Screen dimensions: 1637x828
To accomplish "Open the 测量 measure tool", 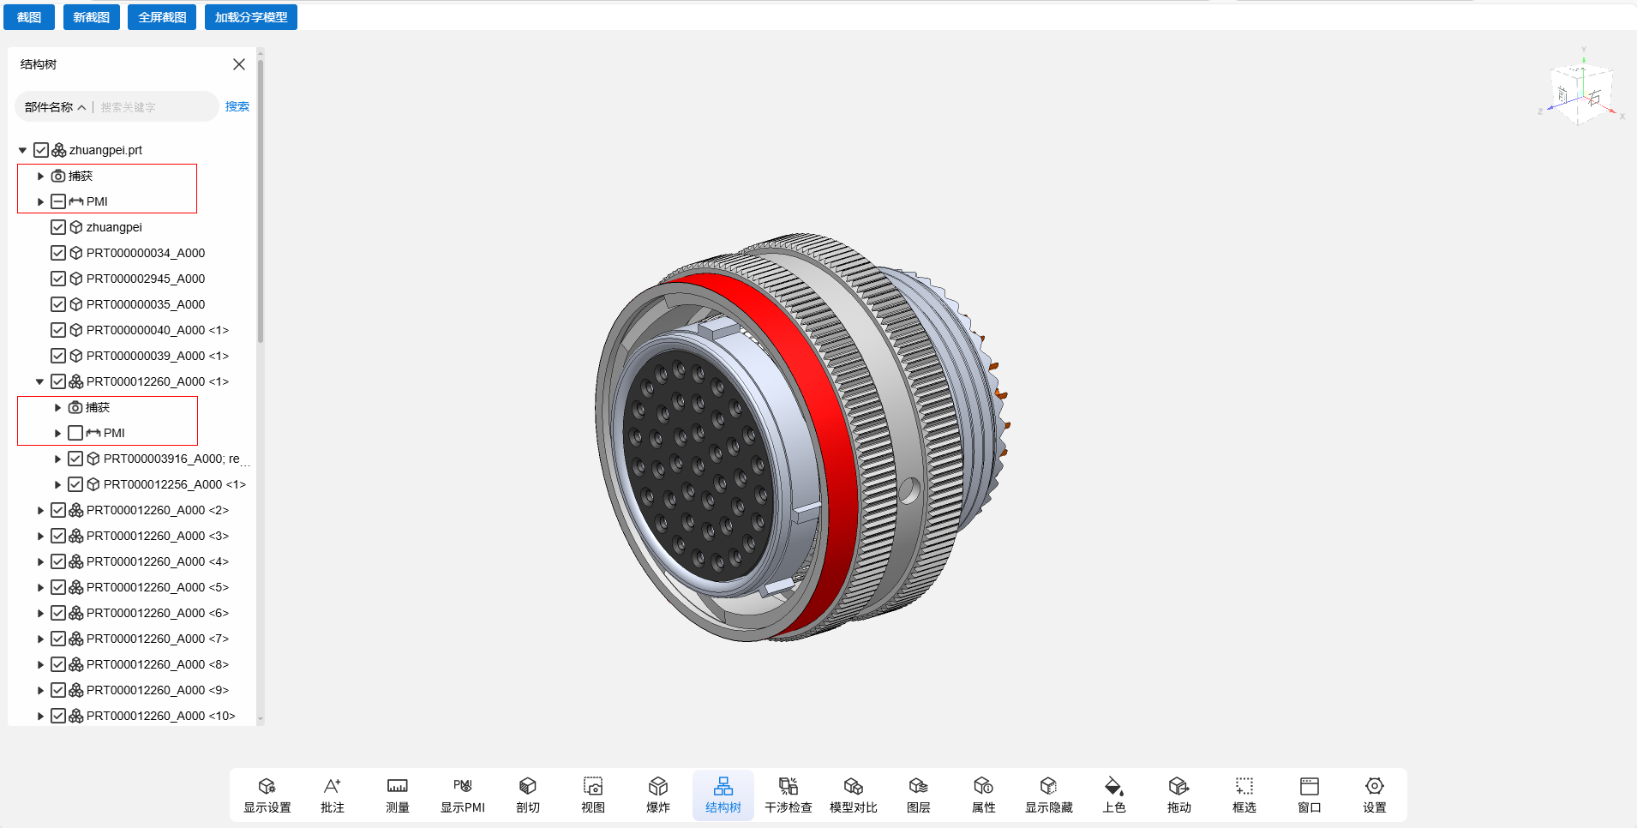I will (x=397, y=794).
